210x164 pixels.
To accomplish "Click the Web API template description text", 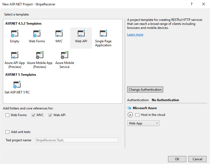I will click(165, 24).
